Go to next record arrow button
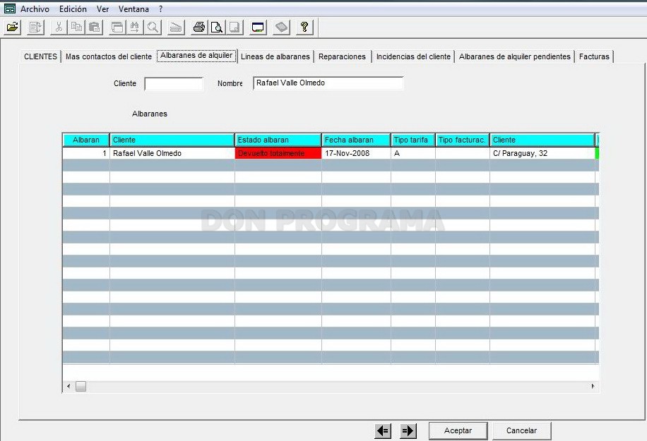Viewport: 647px width, 441px height. (408, 431)
